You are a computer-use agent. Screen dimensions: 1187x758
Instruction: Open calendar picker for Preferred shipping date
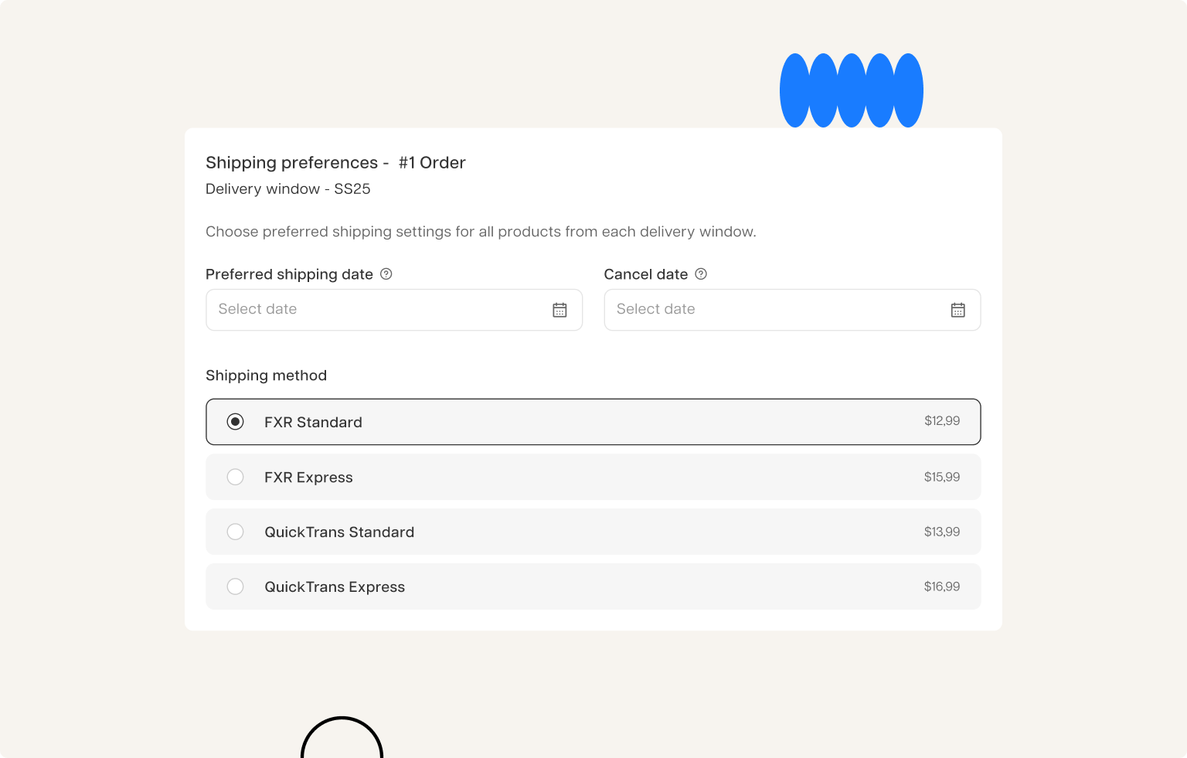click(x=559, y=310)
